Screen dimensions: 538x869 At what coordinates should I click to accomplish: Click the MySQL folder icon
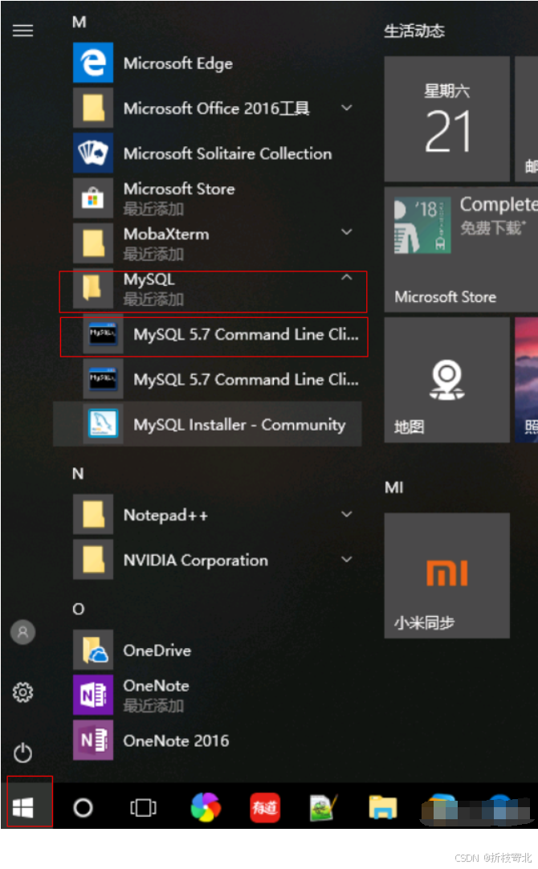[x=93, y=289]
